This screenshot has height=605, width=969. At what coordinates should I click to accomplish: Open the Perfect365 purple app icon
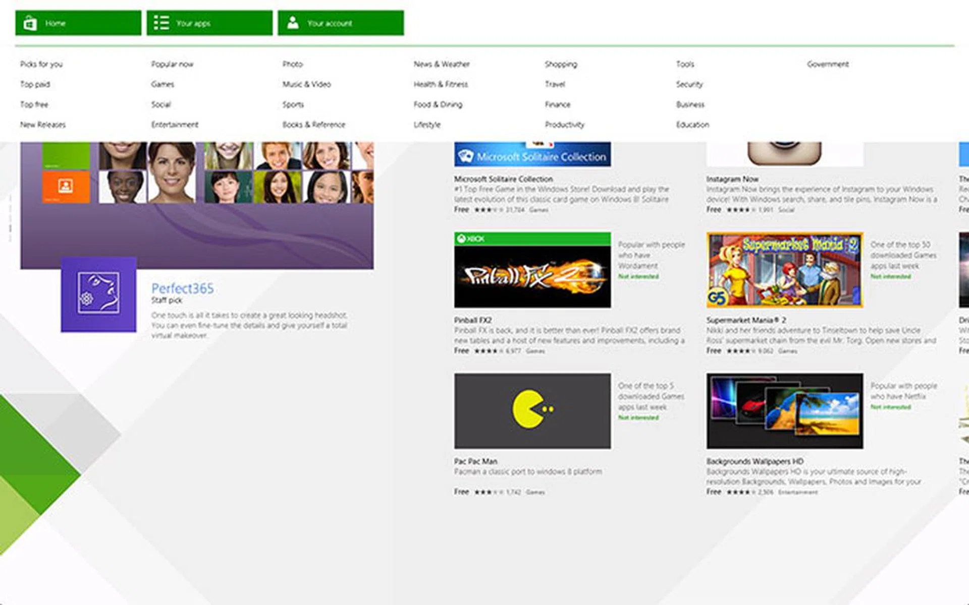[x=98, y=294]
